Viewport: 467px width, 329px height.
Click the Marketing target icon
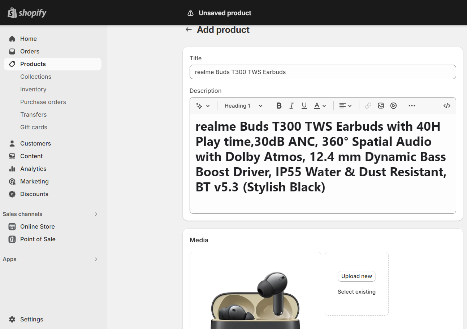pyautogui.click(x=12, y=181)
